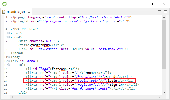Close the application window
This screenshot has height=100, width=170.
tap(164, 4)
